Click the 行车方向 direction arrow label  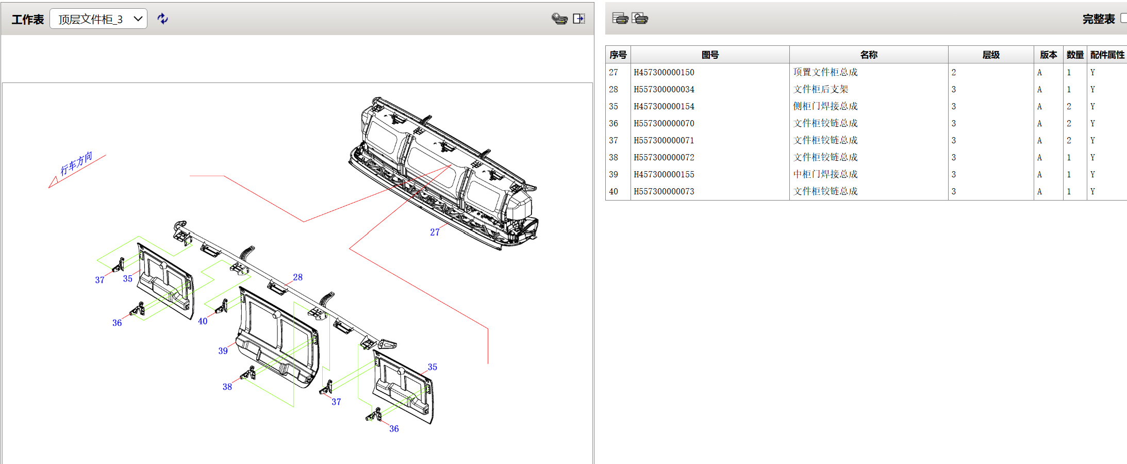[x=76, y=164]
